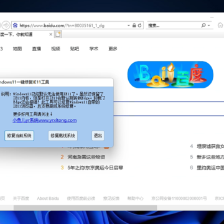Close the Baidu browser tab
Viewport: 224px width, 224px height.
pyautogui.click(x=50, y=34)
